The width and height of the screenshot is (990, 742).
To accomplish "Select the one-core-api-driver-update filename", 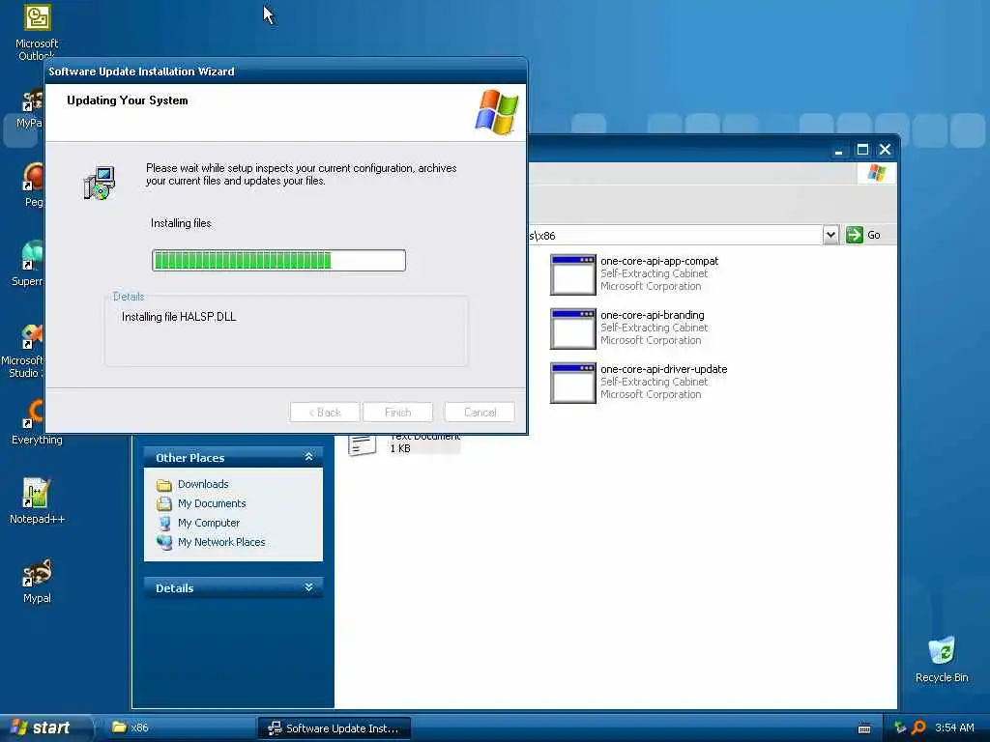I will (x=663, y=369).
